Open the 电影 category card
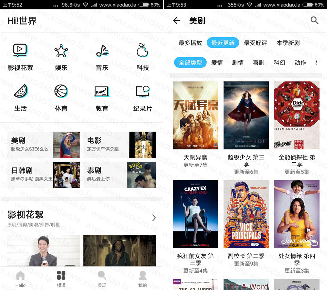 click(x=119, y=145)
